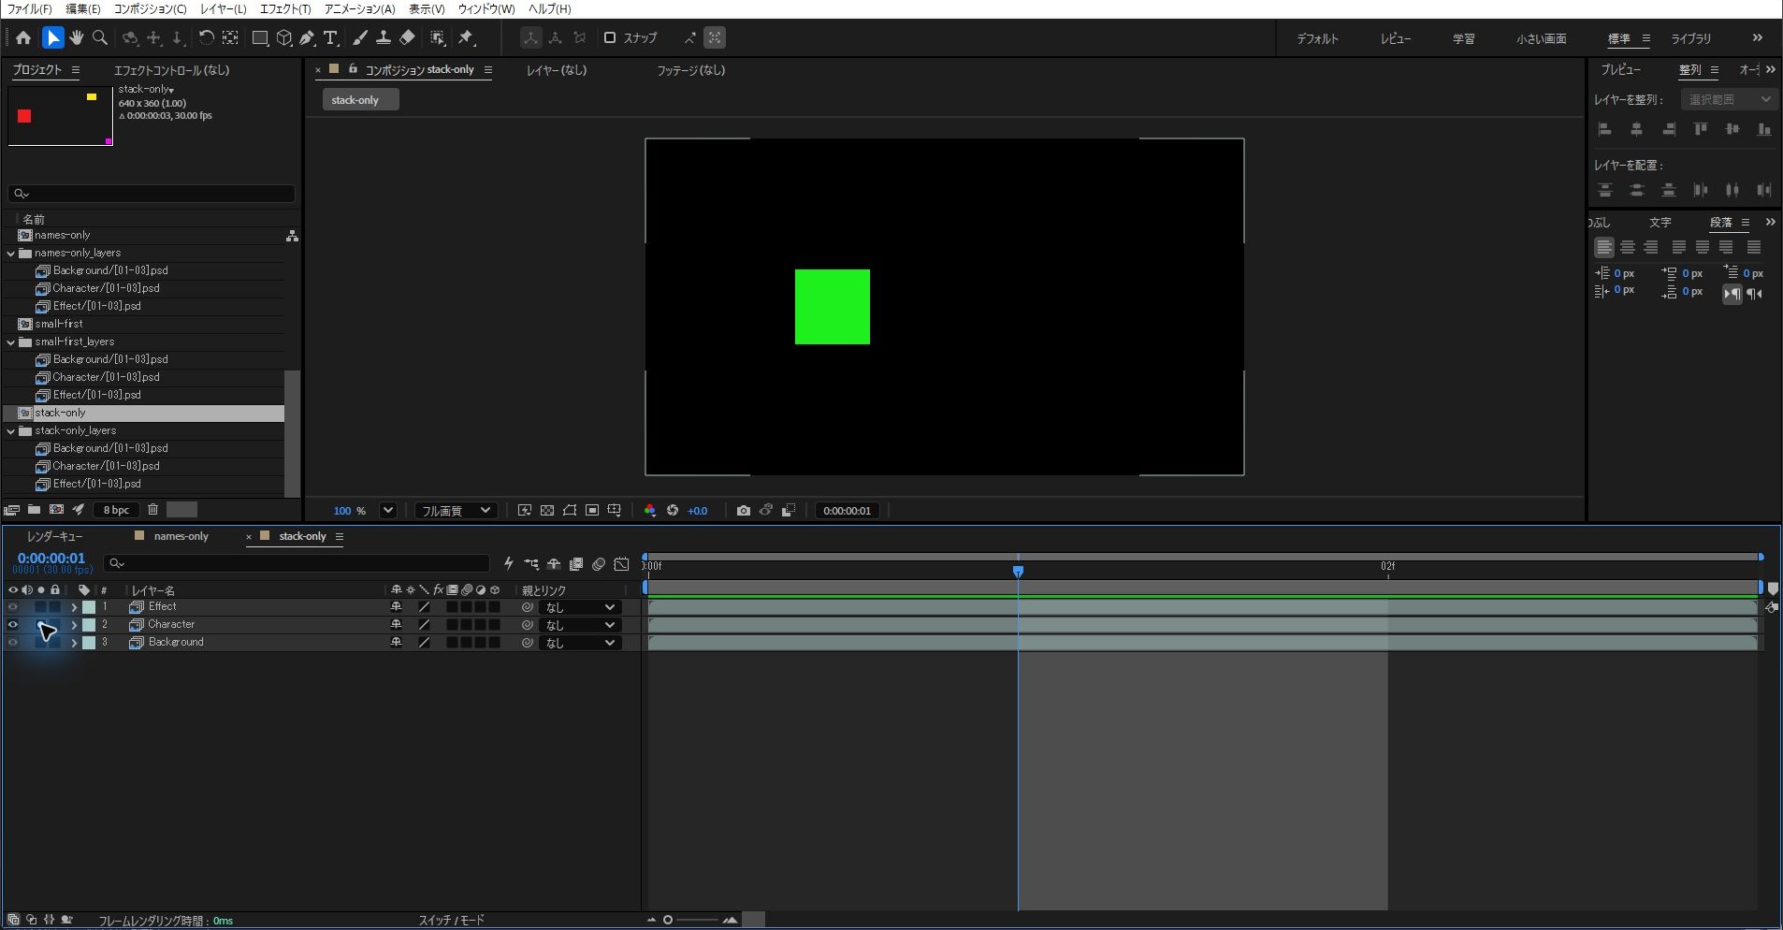Image resolution: width=1783 pixels, height=930 pixels.
Task: Select the Eraser tool
Action: point(407,38)
